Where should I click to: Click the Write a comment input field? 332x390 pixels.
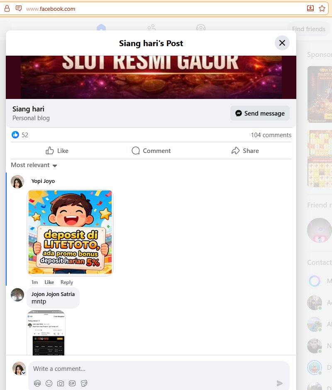coord(159,369)
